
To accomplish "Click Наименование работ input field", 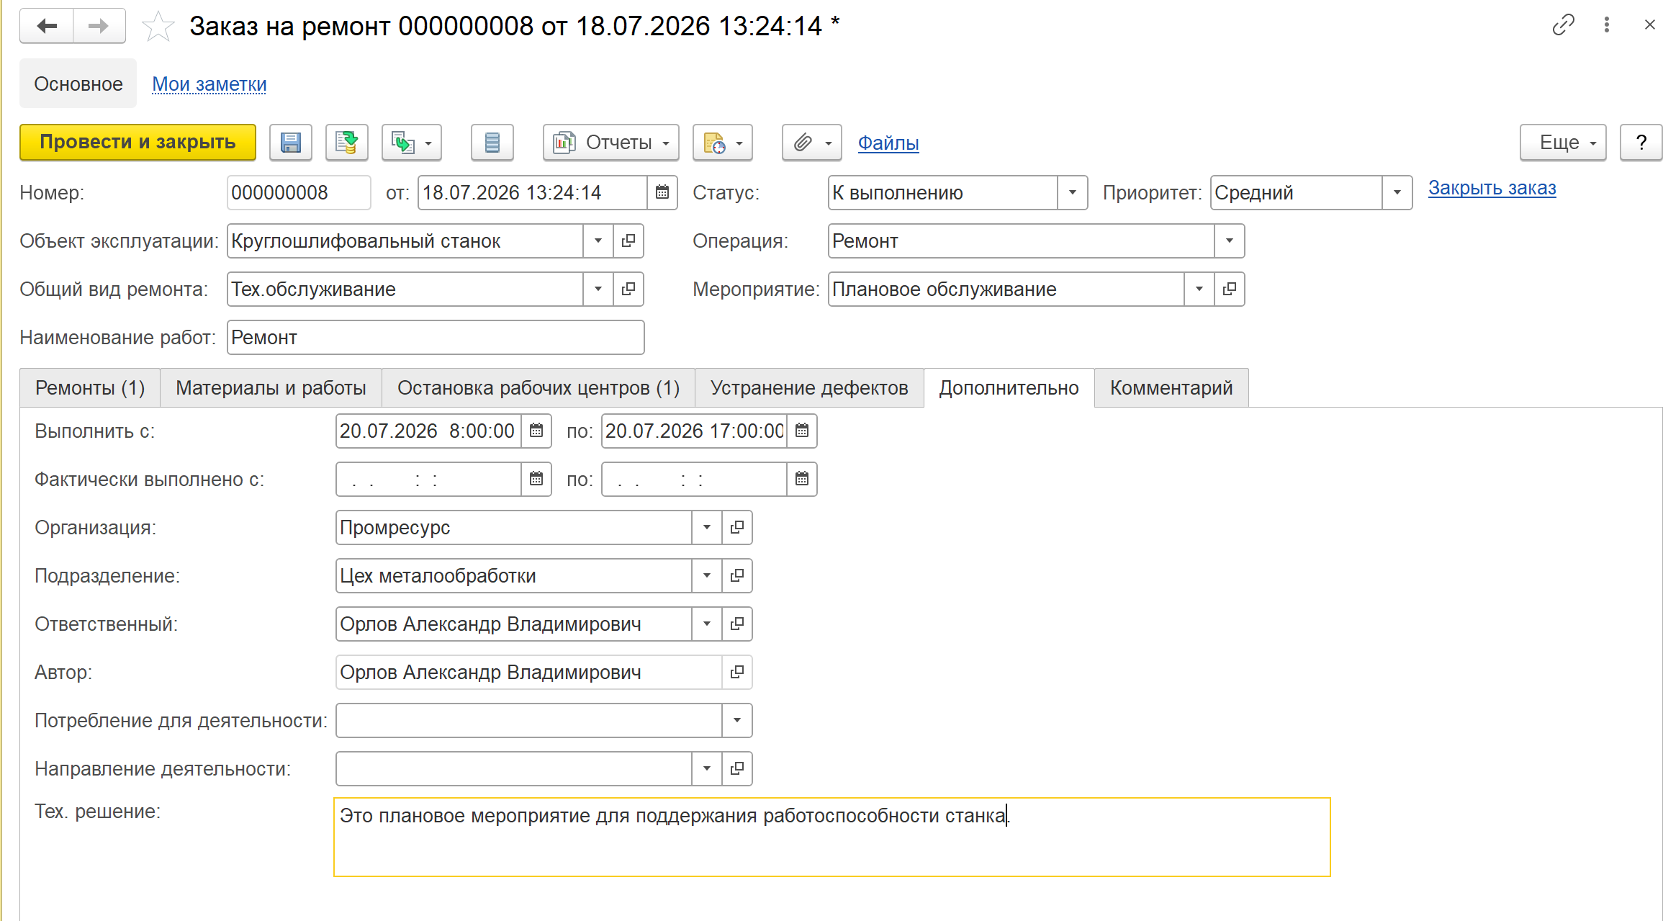I will 436,338.
